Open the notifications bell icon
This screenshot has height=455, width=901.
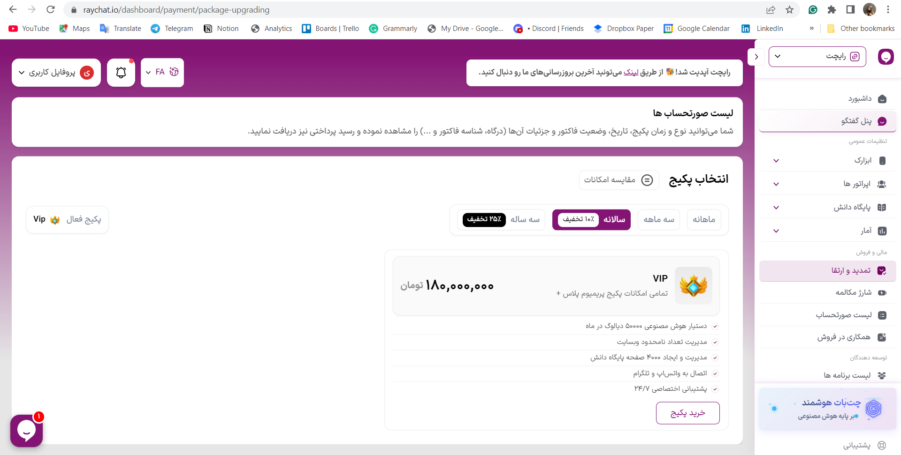tap(121, 73)
